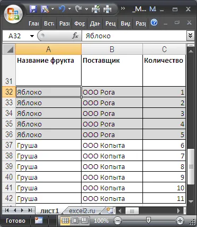The image size is (197, 227).
Task: Click the Name Box showing A32
Action: click(16, 36)
